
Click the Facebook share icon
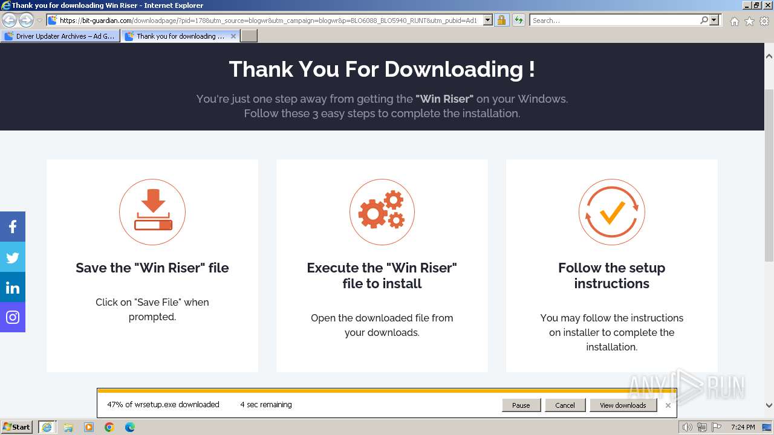pyautogui.click(x=13, y=227)
